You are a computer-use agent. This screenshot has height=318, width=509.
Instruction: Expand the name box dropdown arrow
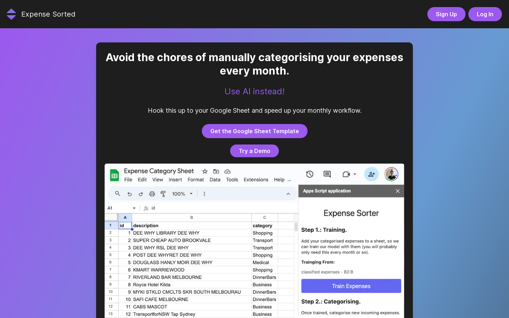point(134,208)
